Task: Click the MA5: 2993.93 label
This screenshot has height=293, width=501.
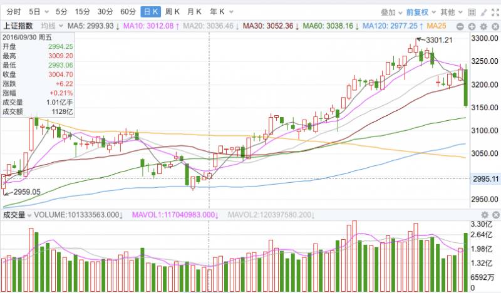Action: click(93, 26)
